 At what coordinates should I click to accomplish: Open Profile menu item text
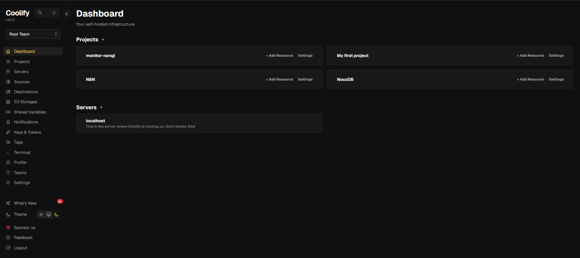(20, 162)
